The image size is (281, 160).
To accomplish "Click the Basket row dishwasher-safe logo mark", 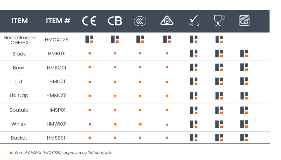I will coord(244,138).
